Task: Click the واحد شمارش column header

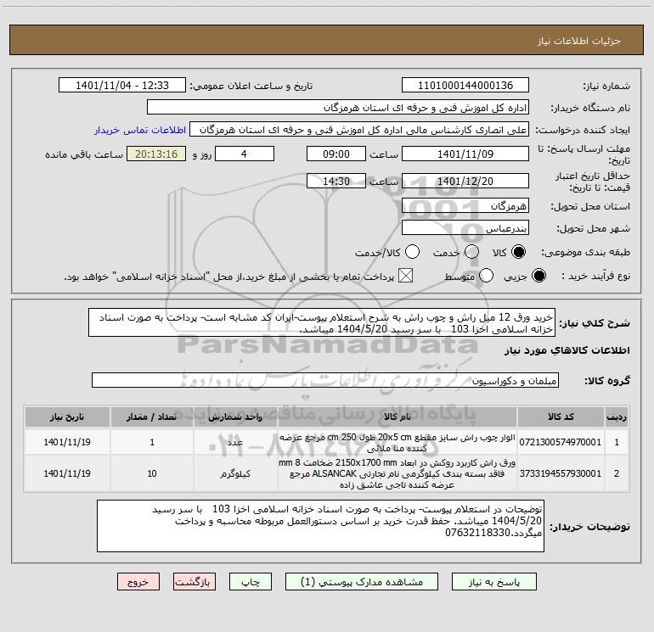Action: (x=235, y=417)
